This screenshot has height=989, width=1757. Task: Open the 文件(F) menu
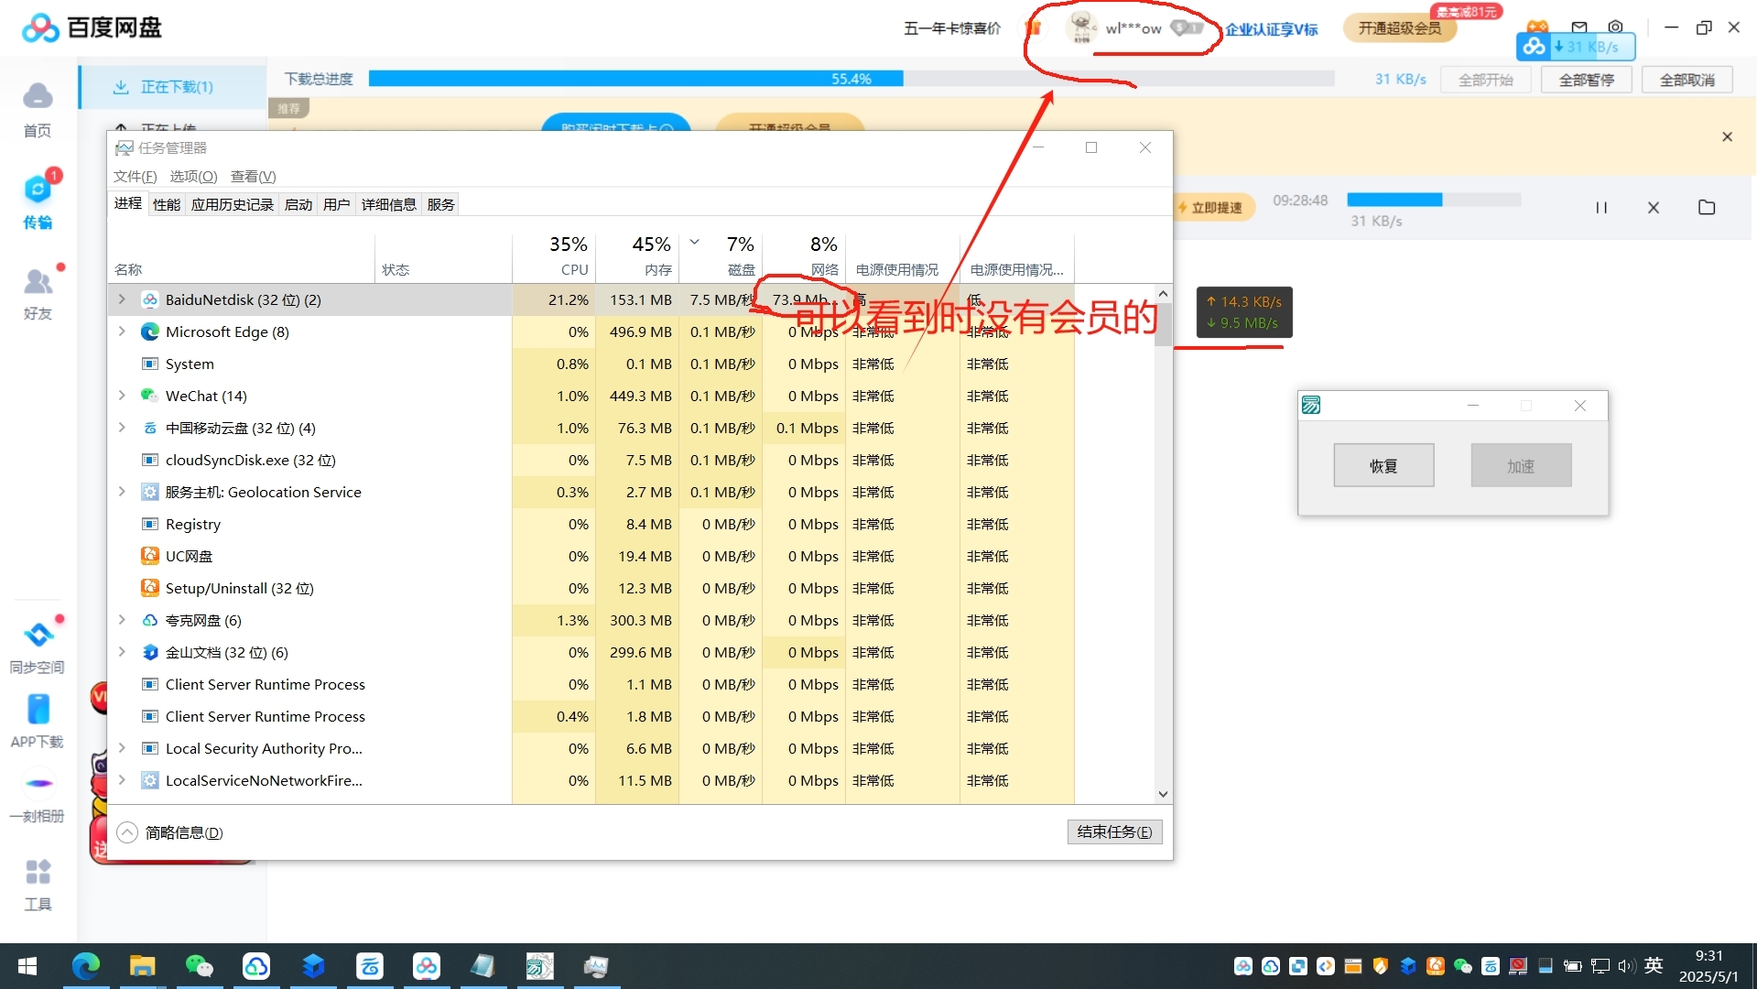click(x=136, y=176)
